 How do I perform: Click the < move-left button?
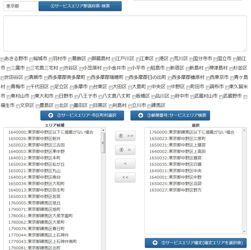point(125,164)
